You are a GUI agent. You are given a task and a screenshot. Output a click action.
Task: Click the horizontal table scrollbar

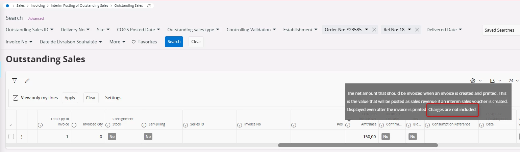click(x=357, y=145)
